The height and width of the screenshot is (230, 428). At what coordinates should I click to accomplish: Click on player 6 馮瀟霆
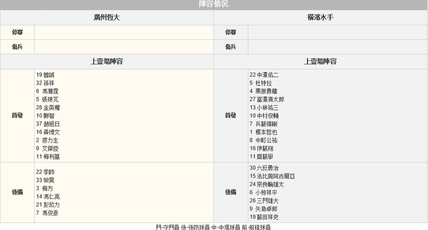pos(47,91)
